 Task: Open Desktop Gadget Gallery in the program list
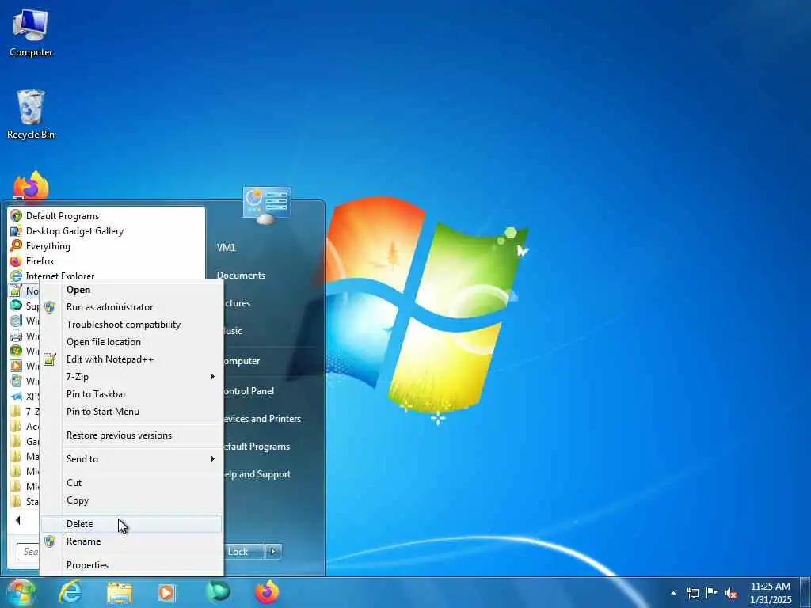coord(107,230)
